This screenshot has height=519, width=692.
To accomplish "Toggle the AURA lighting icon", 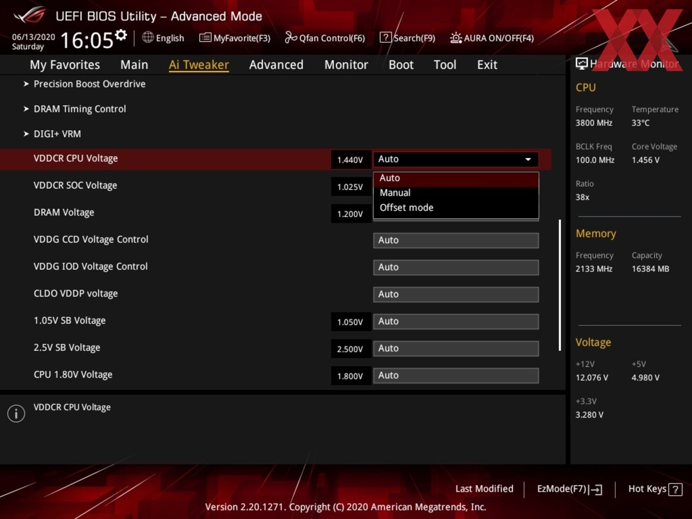I will point(456,38).
